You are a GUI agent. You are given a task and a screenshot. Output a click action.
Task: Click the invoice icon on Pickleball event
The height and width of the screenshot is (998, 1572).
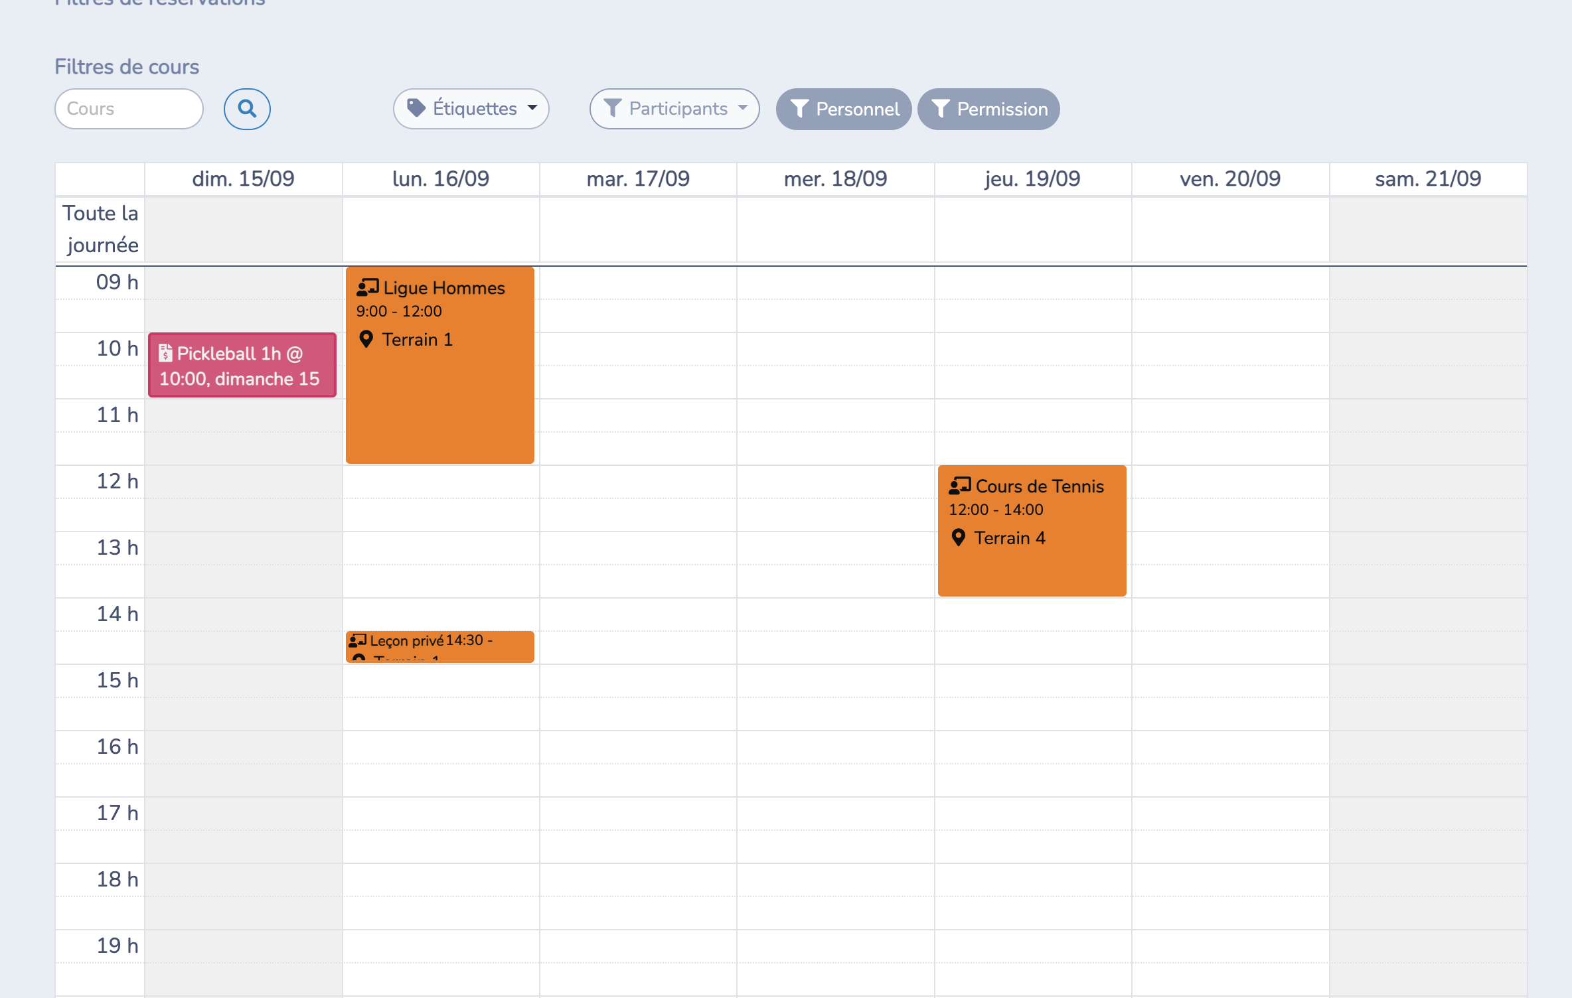click(165, 353)
